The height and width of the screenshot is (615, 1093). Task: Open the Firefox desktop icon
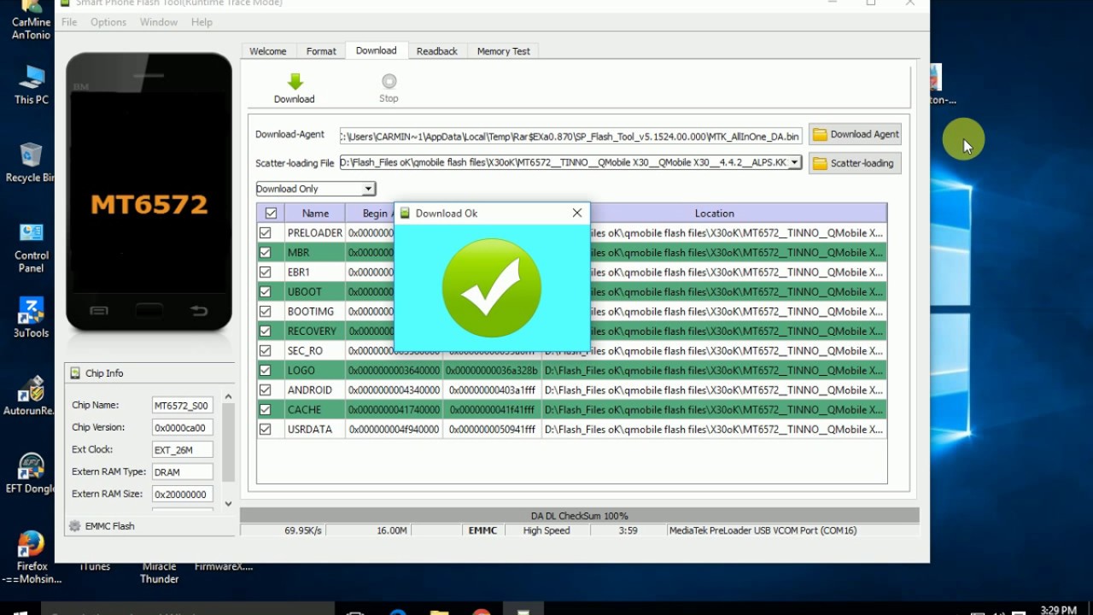coord(31,556)
